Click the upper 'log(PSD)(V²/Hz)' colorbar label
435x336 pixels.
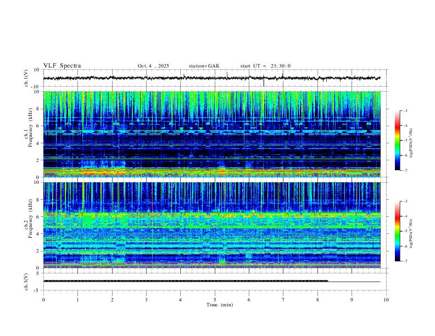tap(411, 143)
